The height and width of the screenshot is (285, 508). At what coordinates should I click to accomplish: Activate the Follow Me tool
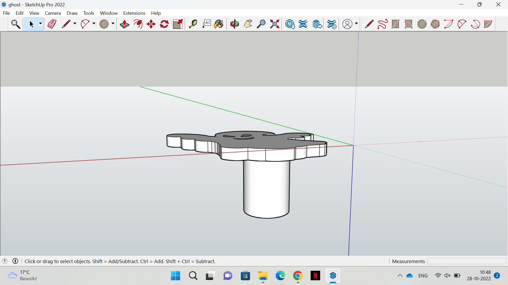(x=138, y=24)
